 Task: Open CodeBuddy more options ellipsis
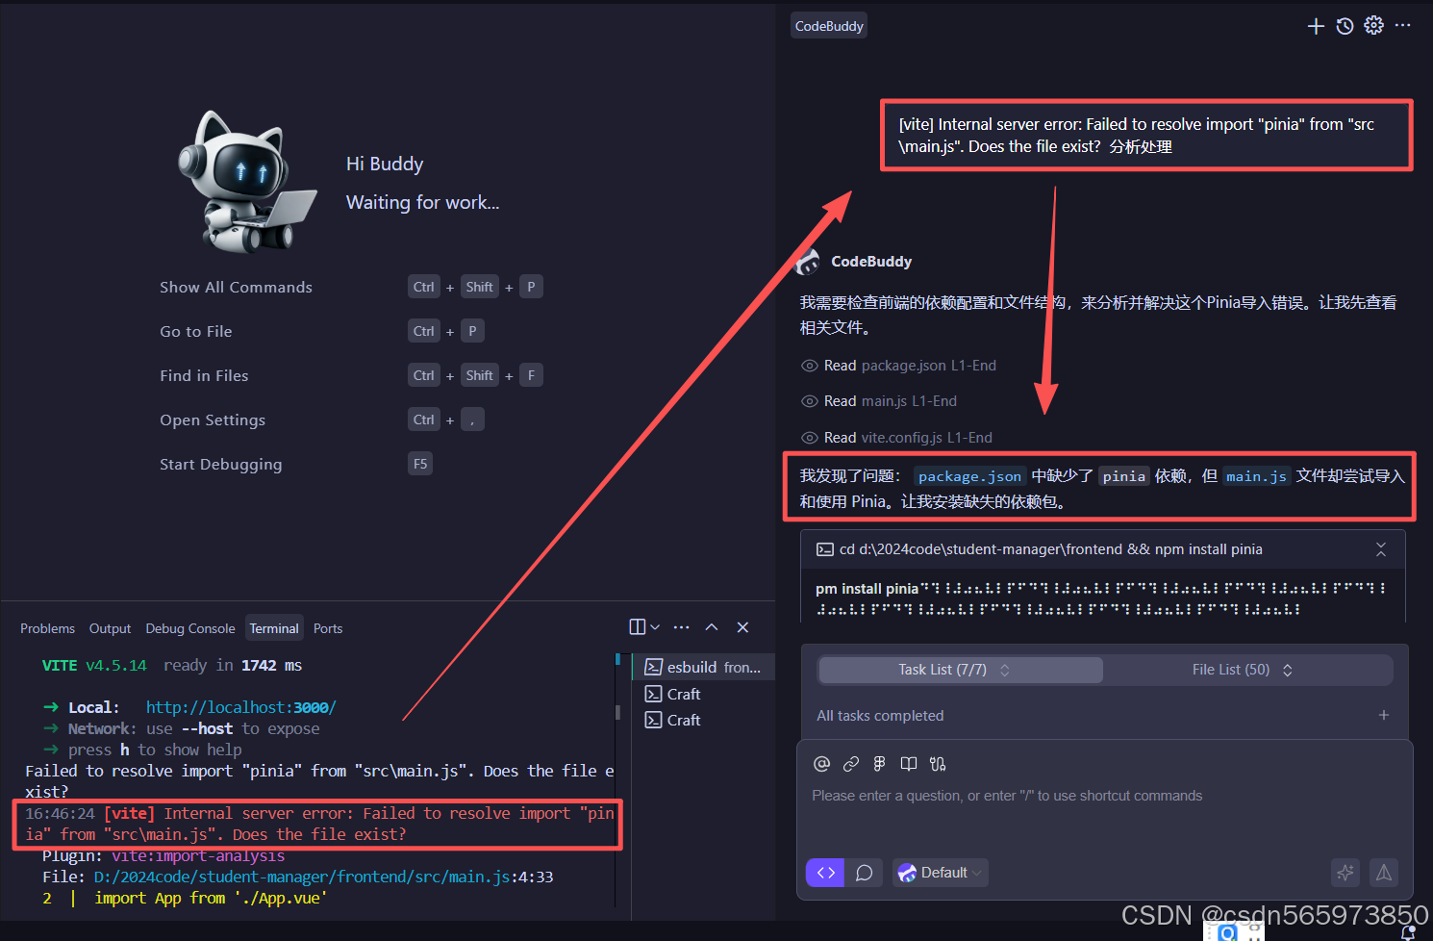pos(1402,25)
